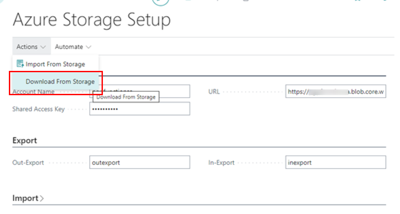Viewport: 400px width, 214px height.
Task: Click the chevron arrow beside Automate
Action: point(88,47)
